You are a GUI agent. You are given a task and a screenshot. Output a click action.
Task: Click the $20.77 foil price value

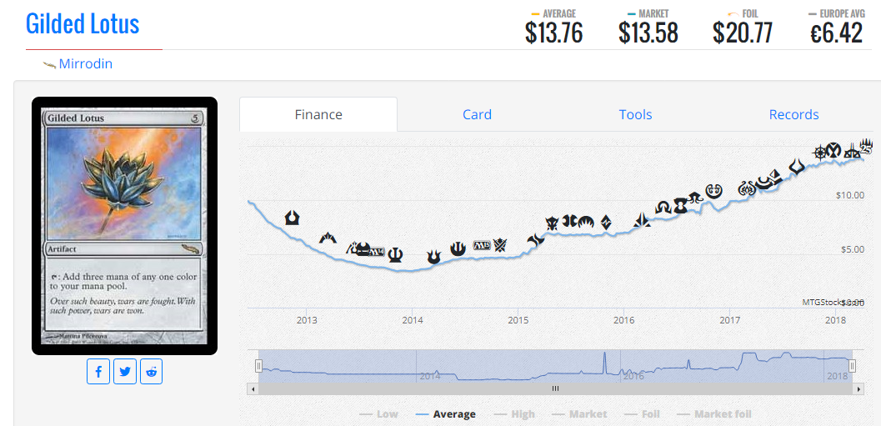coord(742,33)
